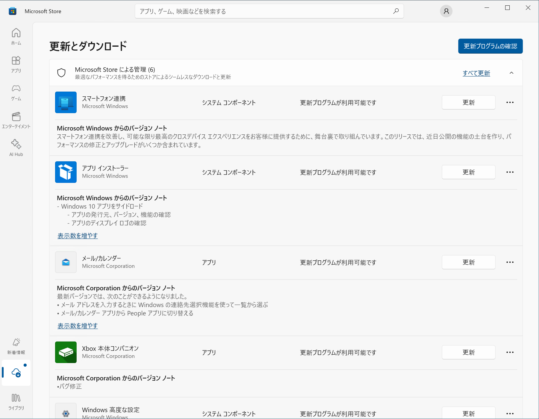
Task: Open 新着情報 what's new
Action: (16, 346)
